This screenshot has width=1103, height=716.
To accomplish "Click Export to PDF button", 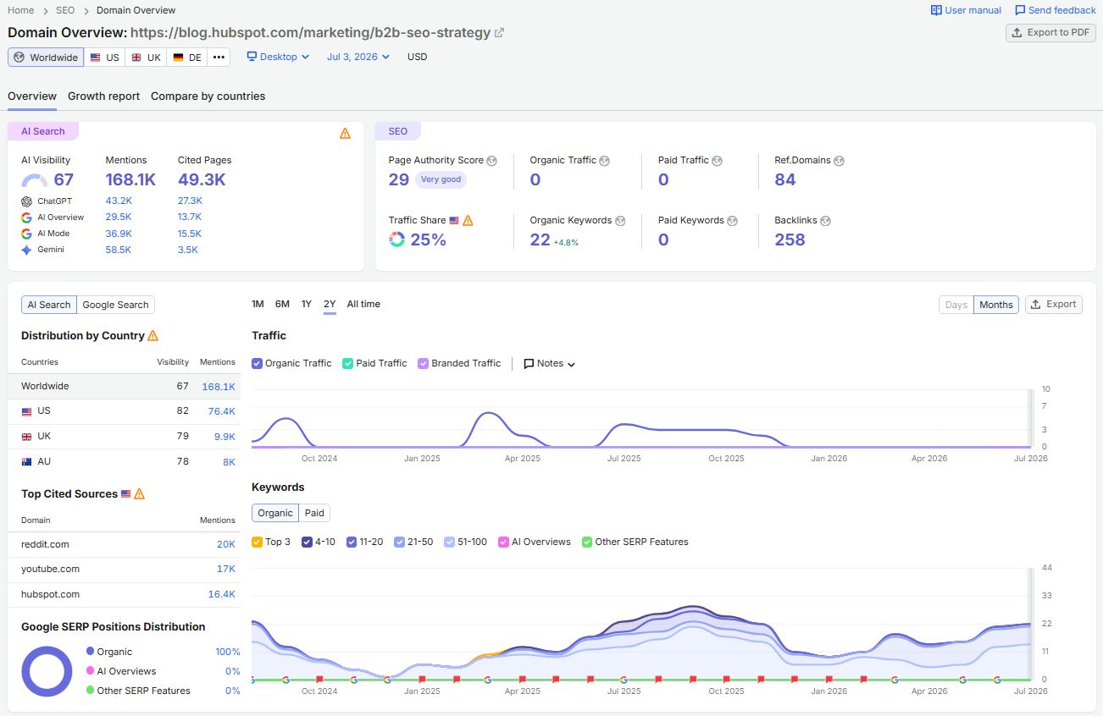I will 1050,33.
